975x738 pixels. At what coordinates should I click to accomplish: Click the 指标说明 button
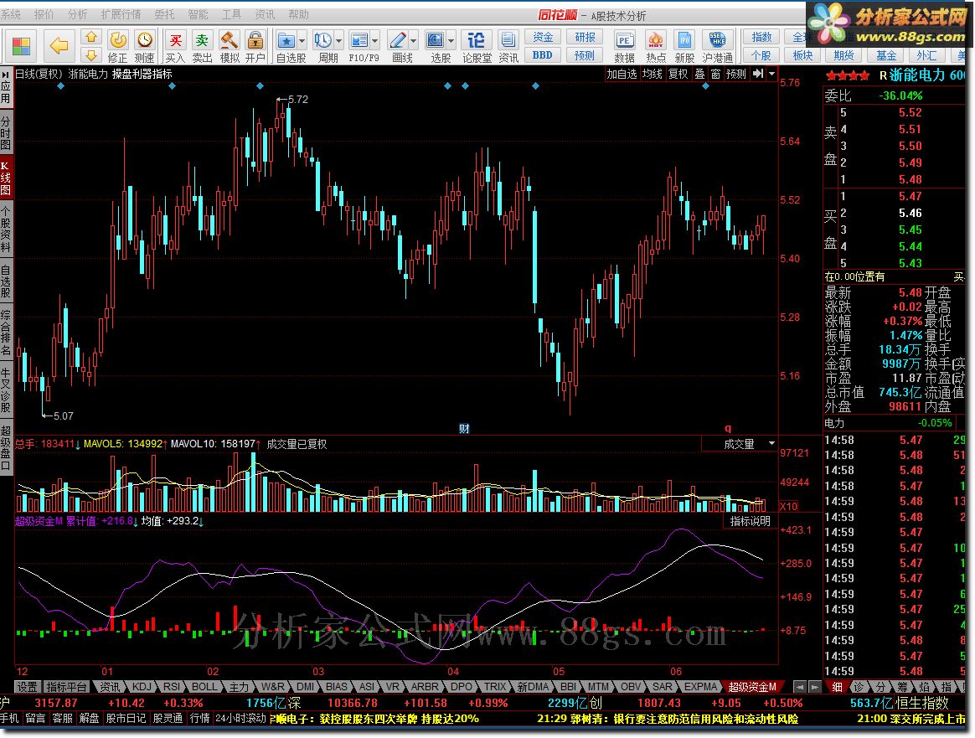click(750, 521)
